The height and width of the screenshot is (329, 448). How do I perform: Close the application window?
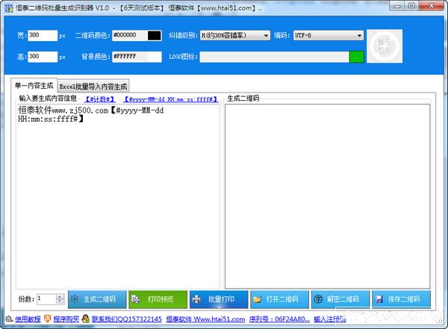[432, 6]
